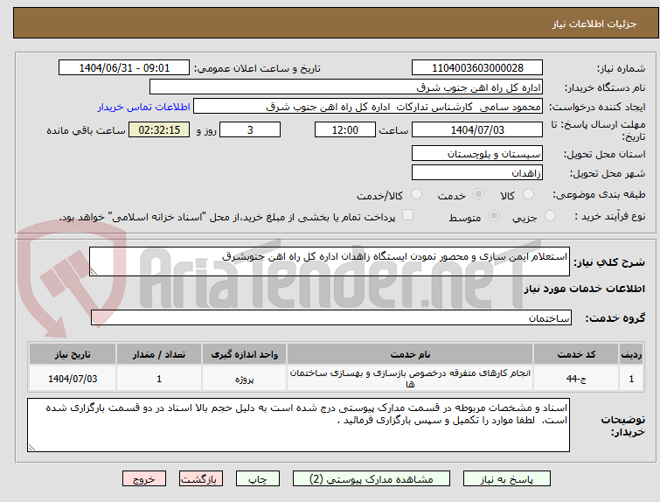
Task: Click the توضیحات خریدار notes textarea
Action: 298,425
